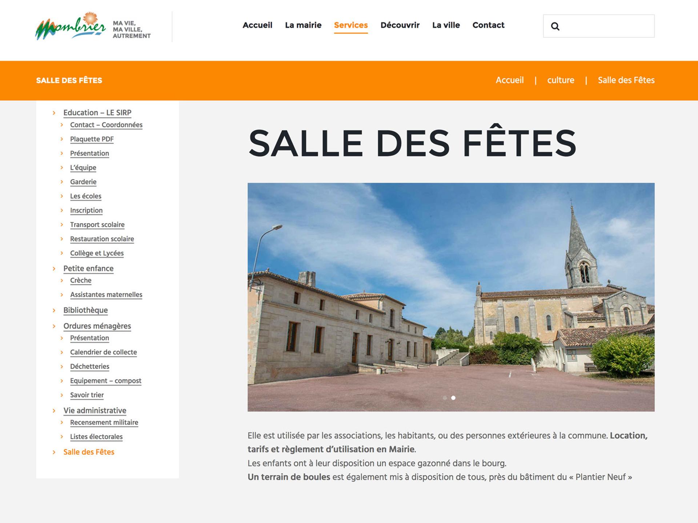This screenshot has height=523, width=698.
Task: Click culture in the breadcrumb
Action: [x=561, y=80]
